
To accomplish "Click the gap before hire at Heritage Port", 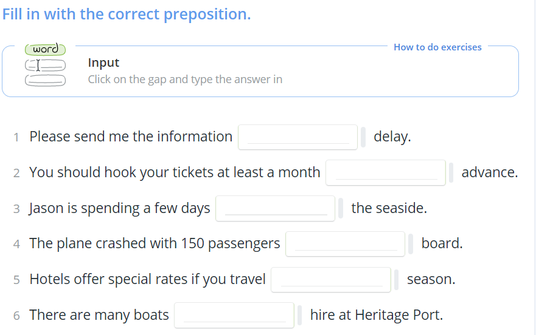I will click(234, 315).
